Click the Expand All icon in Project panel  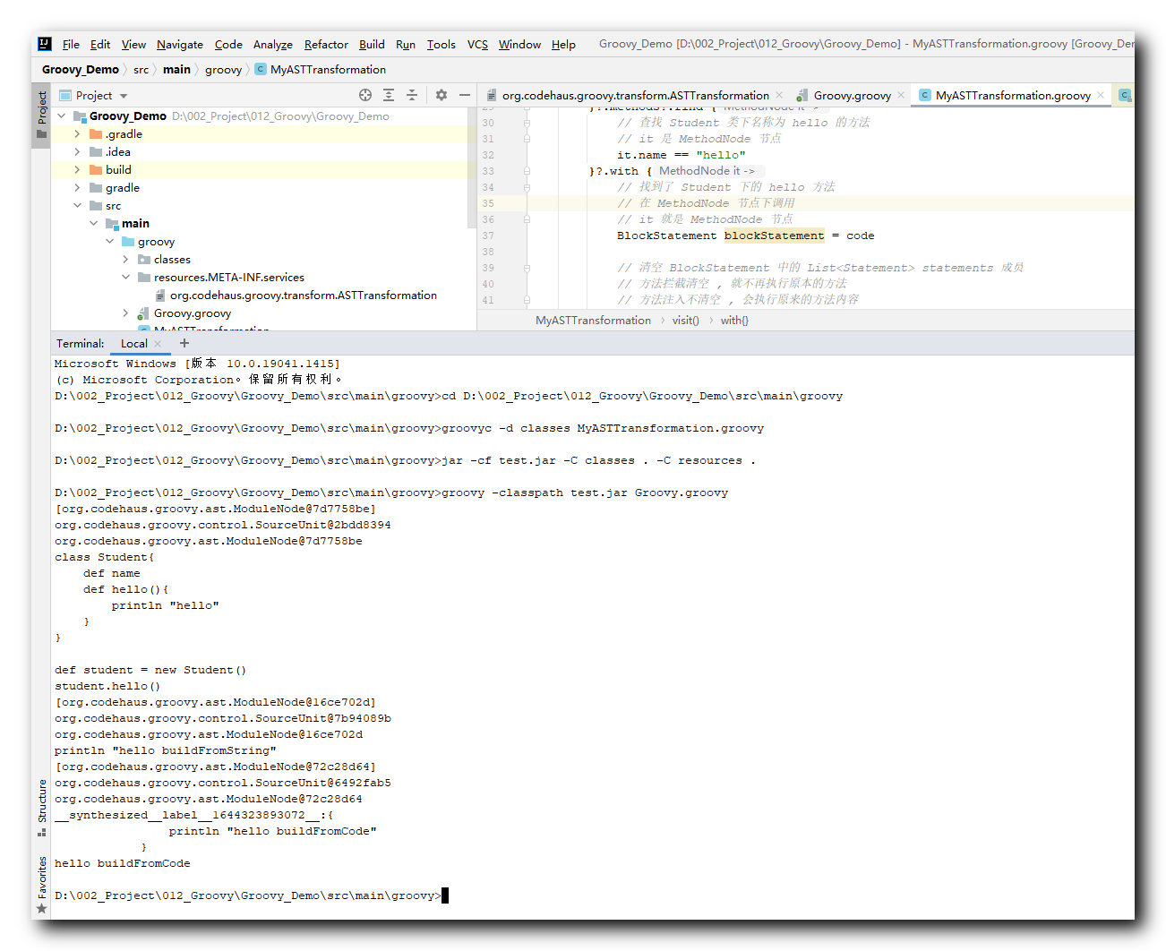click(389, 95)
